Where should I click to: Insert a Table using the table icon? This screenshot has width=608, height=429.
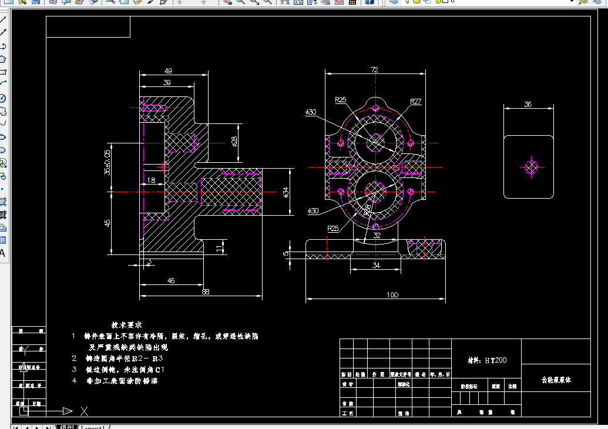(x=3, y=240)
